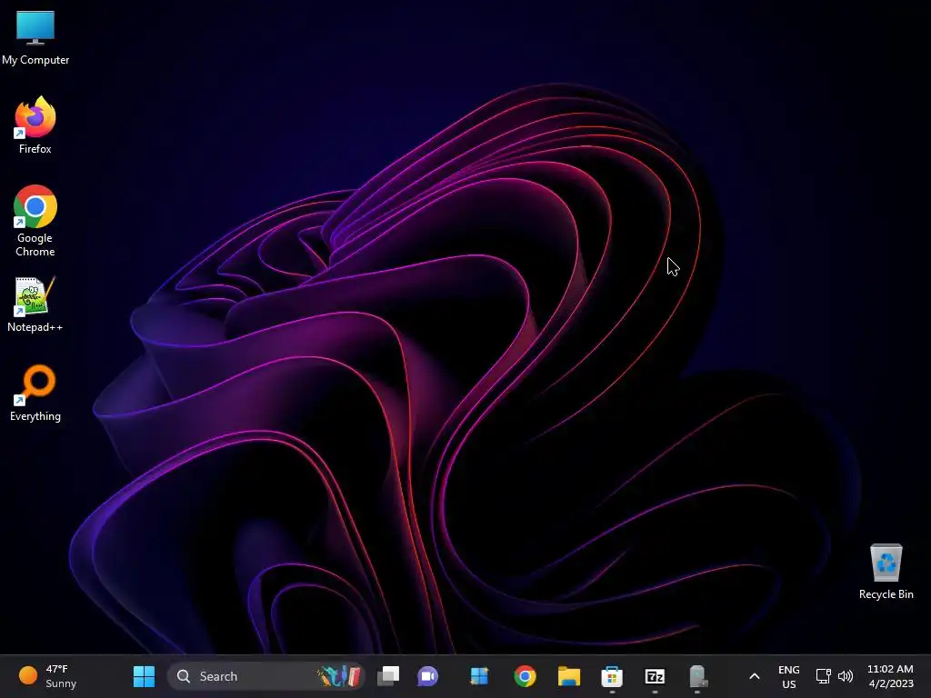
Task: Open 7-Zip from the taskbar
Action: [x=655, y=676]
